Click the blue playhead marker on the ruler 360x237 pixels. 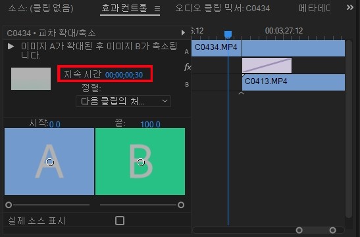click(x=228, y=34)
